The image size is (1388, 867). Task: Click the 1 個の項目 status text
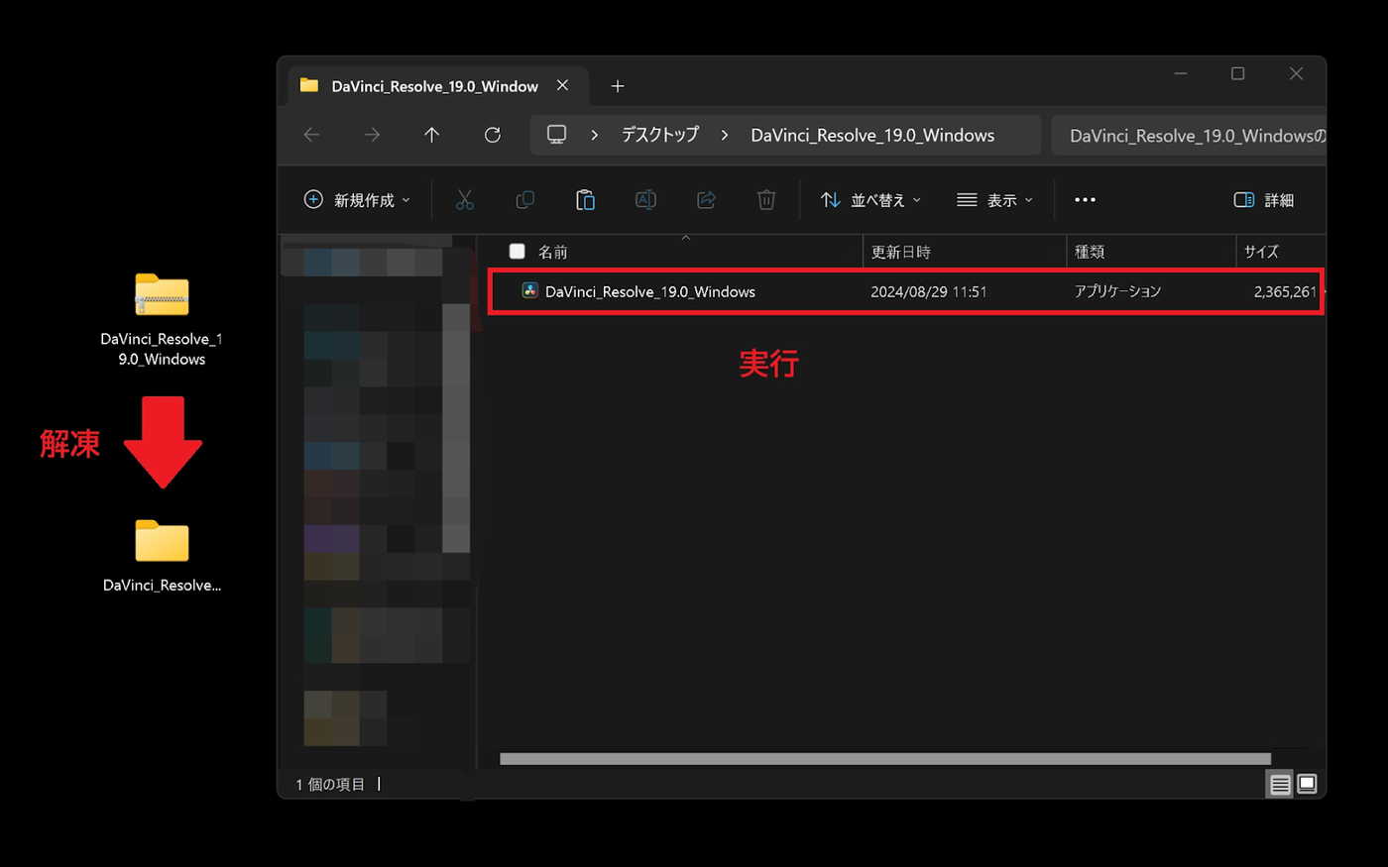click(x=330, y=784)
